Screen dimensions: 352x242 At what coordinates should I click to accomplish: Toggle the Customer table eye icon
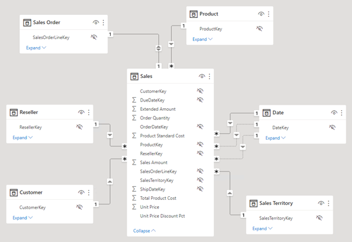(81, 192)
